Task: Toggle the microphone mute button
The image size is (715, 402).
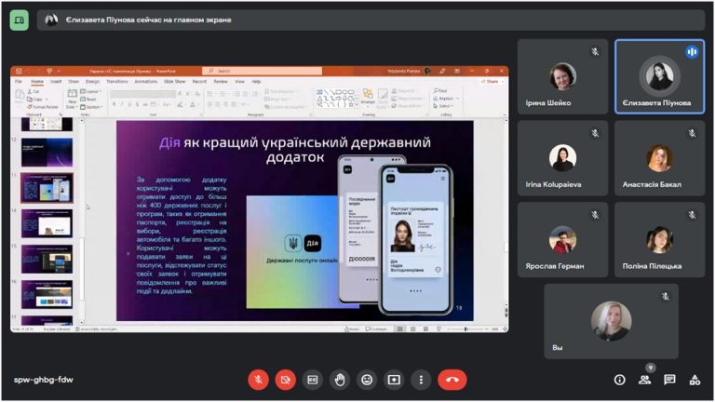Action: pyautogui.click(x=258, y=380)
